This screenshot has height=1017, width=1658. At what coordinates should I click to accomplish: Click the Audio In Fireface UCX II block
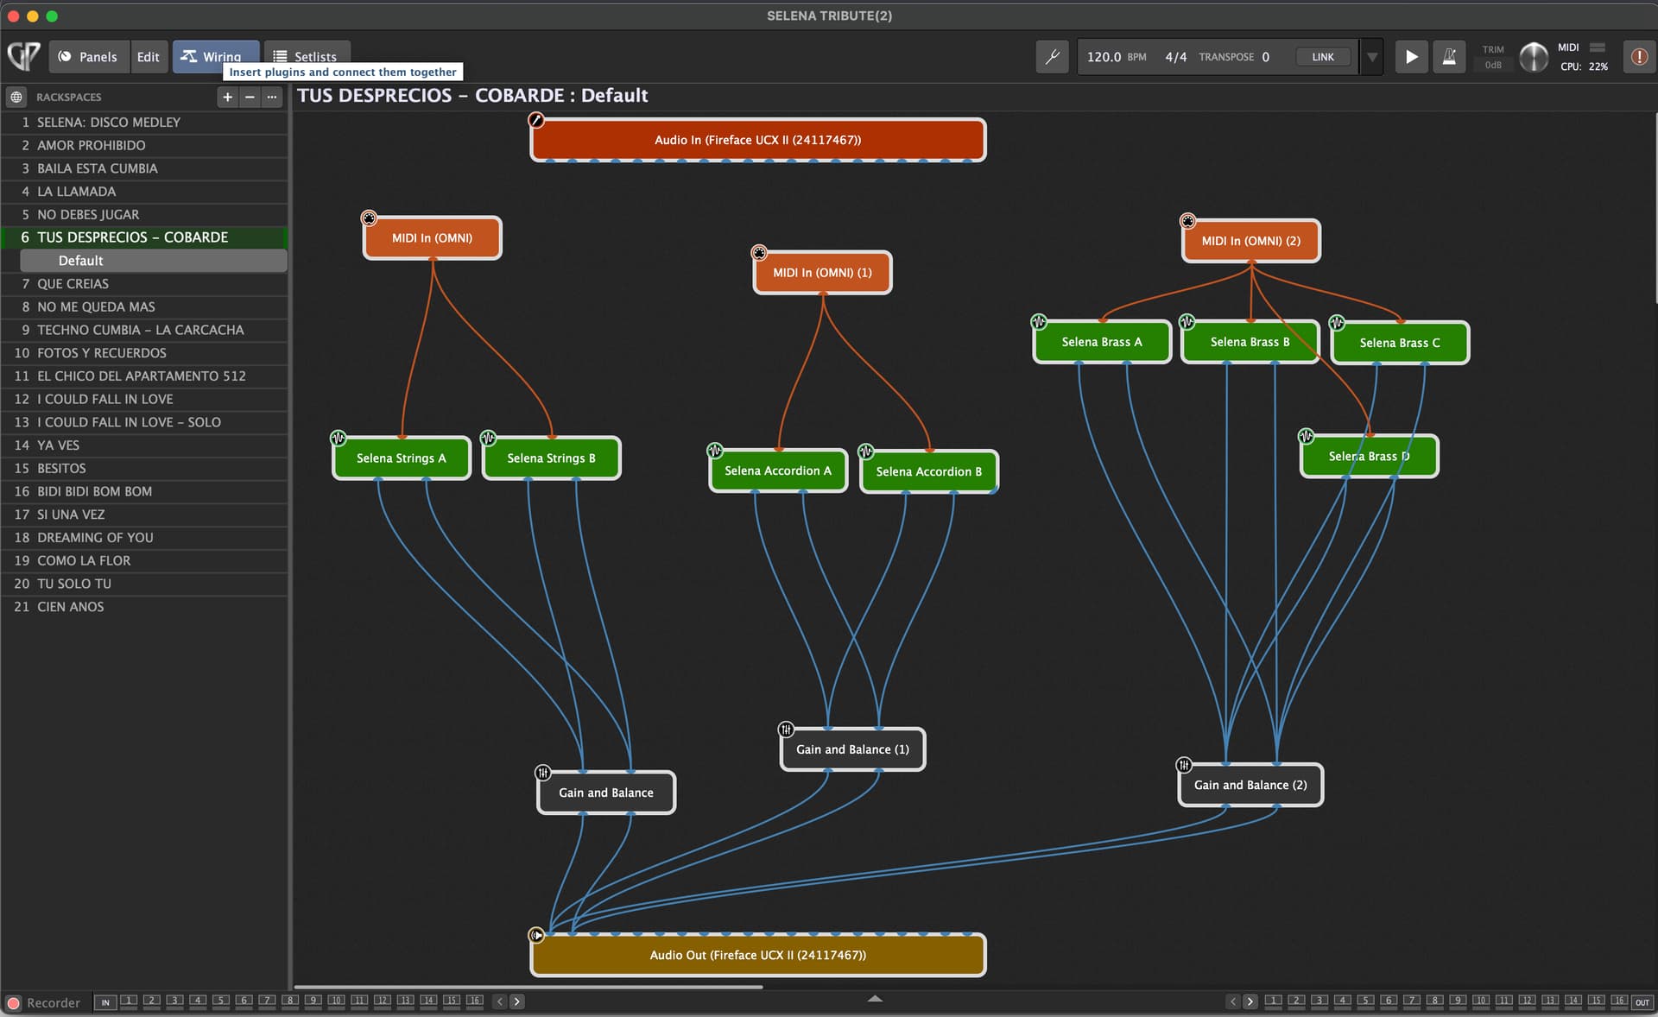click(x=757, y=140)
